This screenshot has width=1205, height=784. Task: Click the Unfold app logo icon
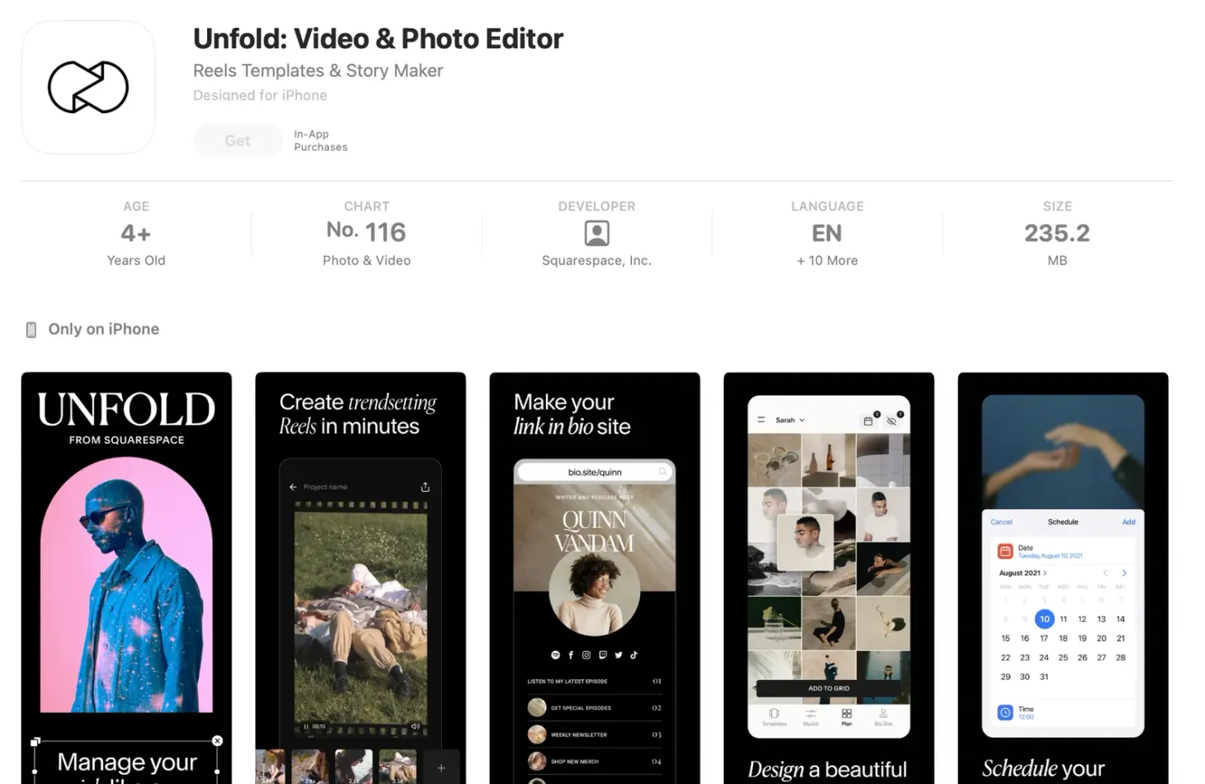click(x=88, y=88)
